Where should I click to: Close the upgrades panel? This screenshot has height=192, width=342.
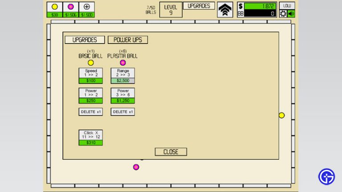171,152
